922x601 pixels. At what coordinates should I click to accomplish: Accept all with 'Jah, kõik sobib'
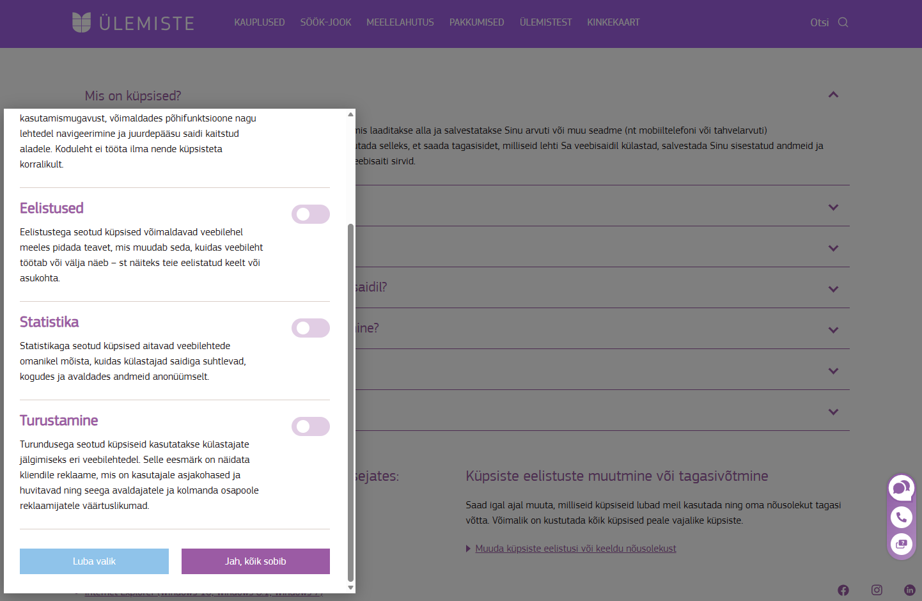[256, 561]
